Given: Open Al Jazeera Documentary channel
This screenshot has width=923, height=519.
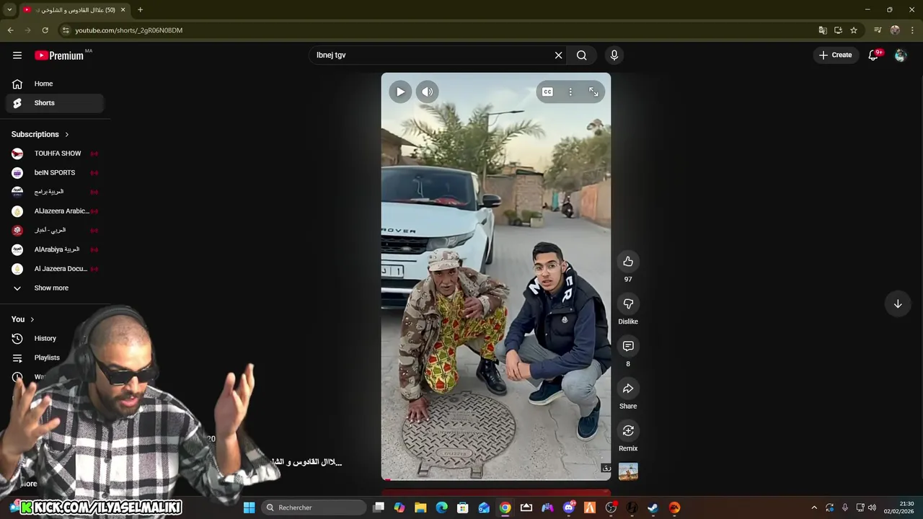Looking at the screenshot, I should [x=54, y=269].
